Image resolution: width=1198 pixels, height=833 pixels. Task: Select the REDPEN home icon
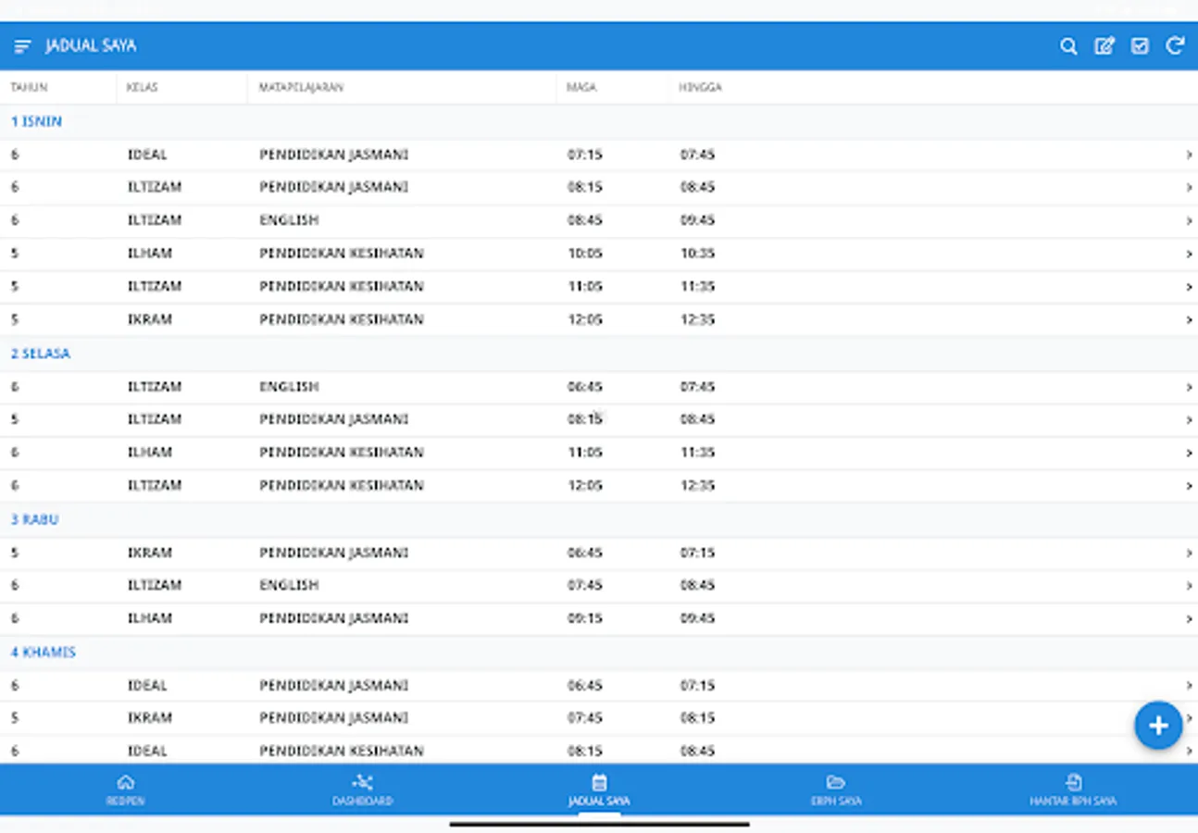pyautogui.click(x=126, y=780)
